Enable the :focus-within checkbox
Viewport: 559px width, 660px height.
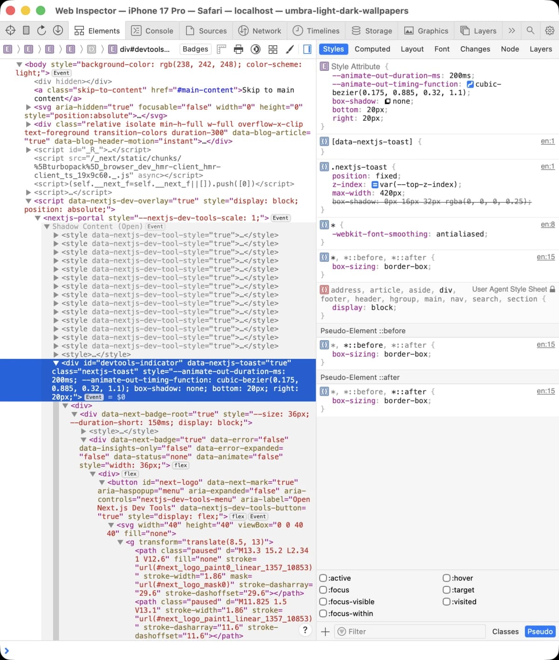pos(323,613)
